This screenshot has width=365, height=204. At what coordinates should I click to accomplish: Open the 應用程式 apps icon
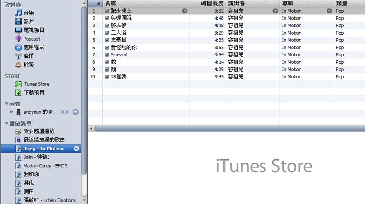(18, 48)
